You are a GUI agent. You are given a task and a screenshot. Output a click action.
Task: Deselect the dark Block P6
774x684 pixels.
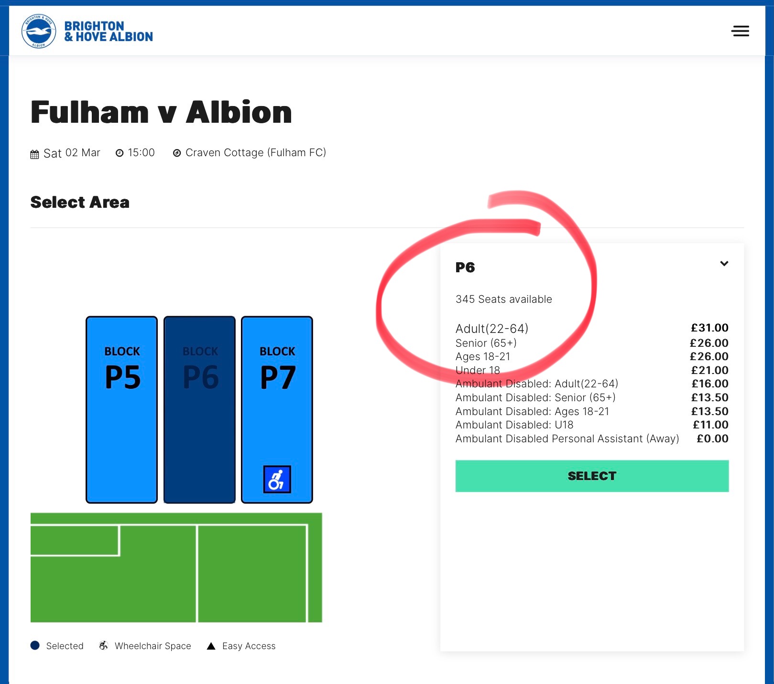tap(199, 410)
